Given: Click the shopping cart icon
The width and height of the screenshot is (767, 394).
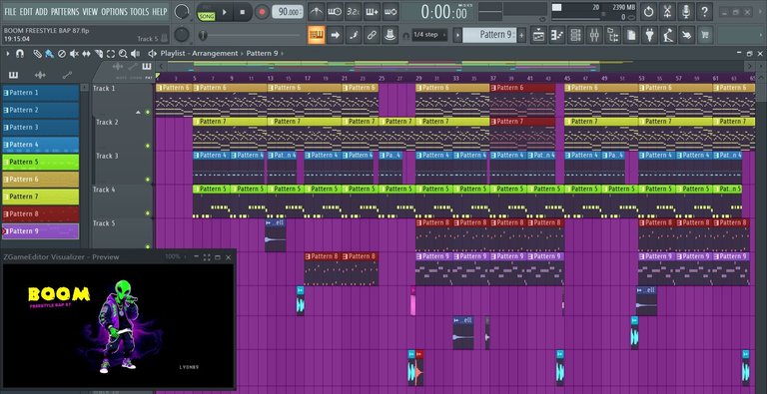Looking at the screenshot, I should pos(705,35).
